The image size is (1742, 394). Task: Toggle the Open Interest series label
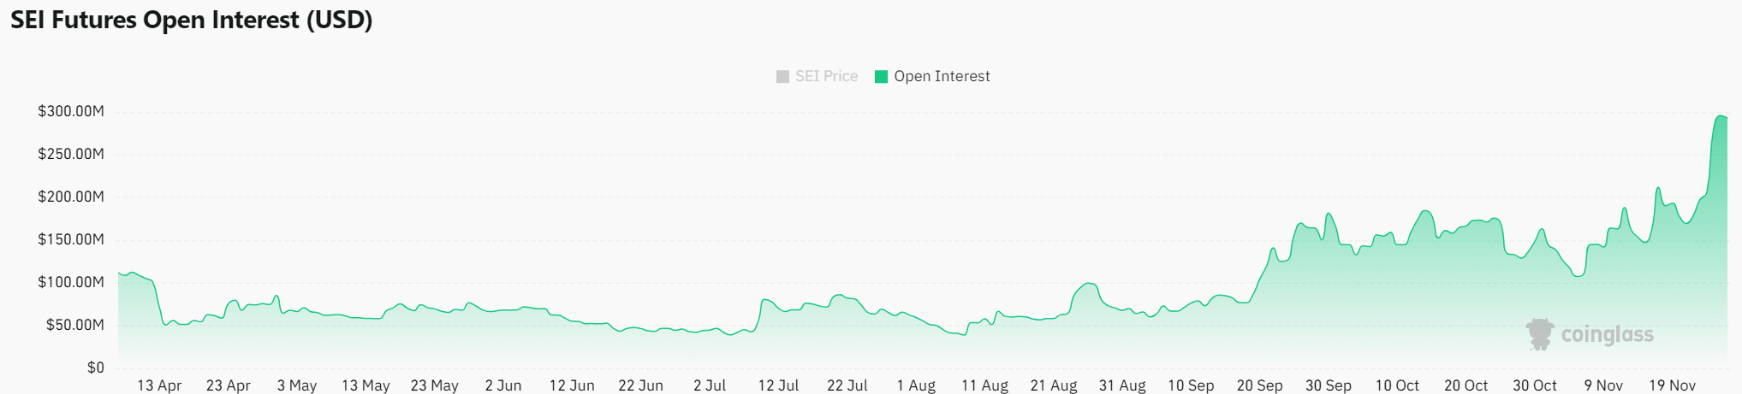pyautogui.click(x=942, y=76)
